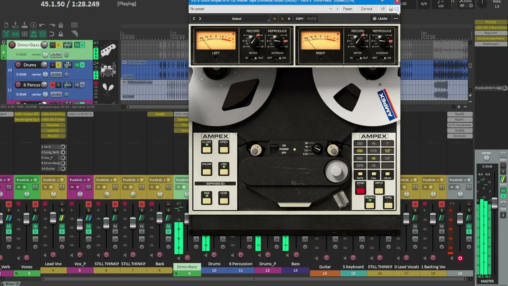The image size is (508, 286).
Task: Click the plugin wet/dry mix knob
Action: [391, 9]
